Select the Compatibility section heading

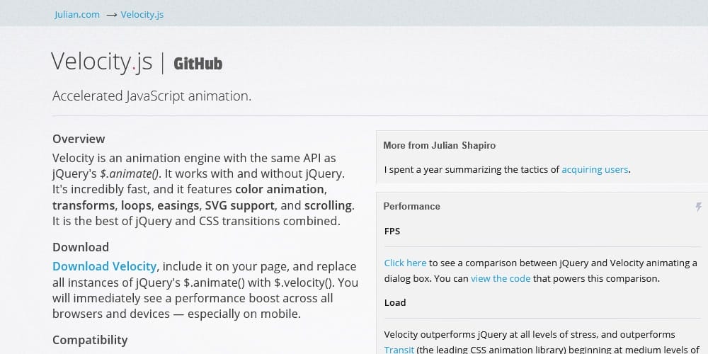click(90, 340)
